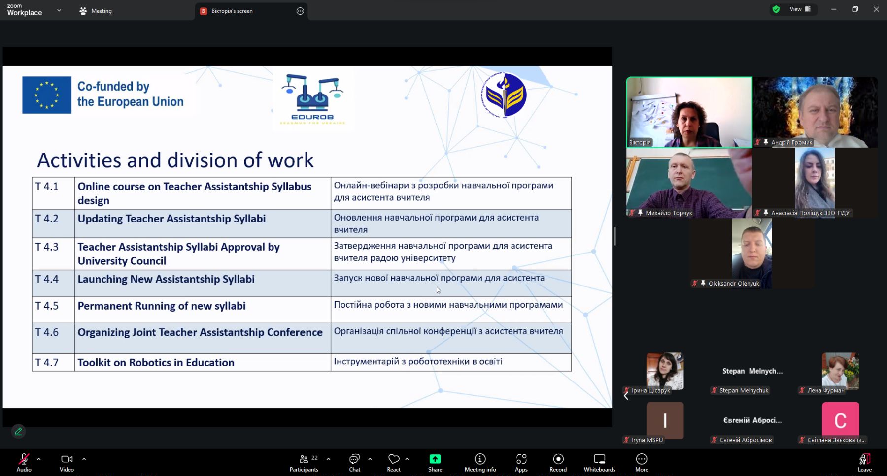Viewport: 887px width, 476px height.
Task: Select Oleksandr Olenyuk's video thumbnail
Action: pos(751,253)
